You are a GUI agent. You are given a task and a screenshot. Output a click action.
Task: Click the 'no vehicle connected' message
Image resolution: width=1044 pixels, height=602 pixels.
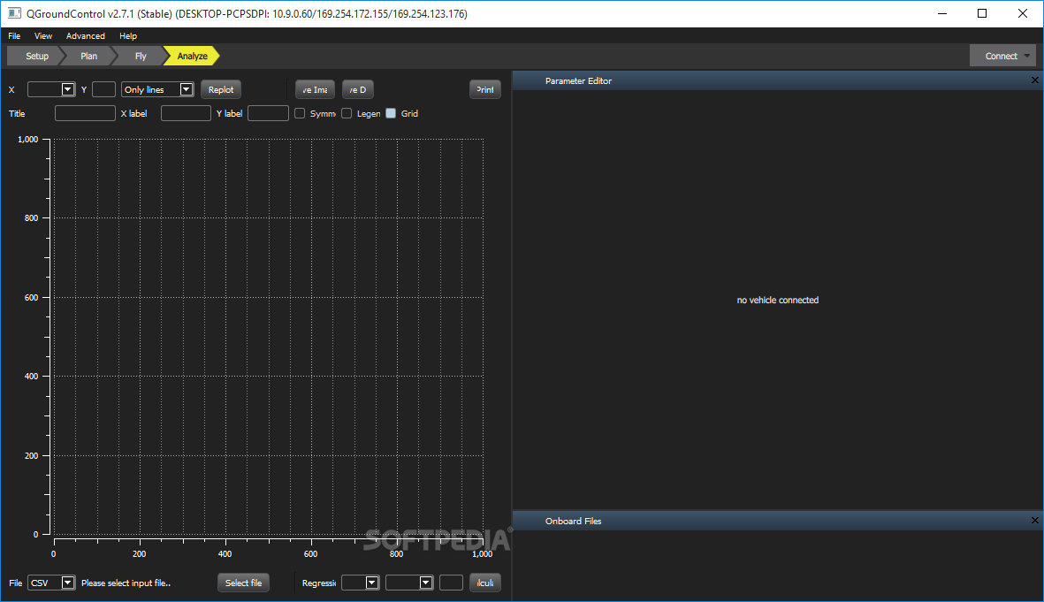pyautogui.click(x=778, y=301)
